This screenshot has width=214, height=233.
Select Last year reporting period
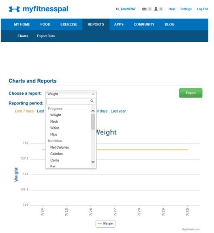coord(118,111)
